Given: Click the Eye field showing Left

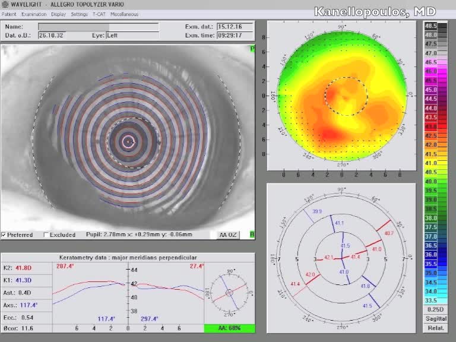Looking at the screenshot, I should coord(132,36).
